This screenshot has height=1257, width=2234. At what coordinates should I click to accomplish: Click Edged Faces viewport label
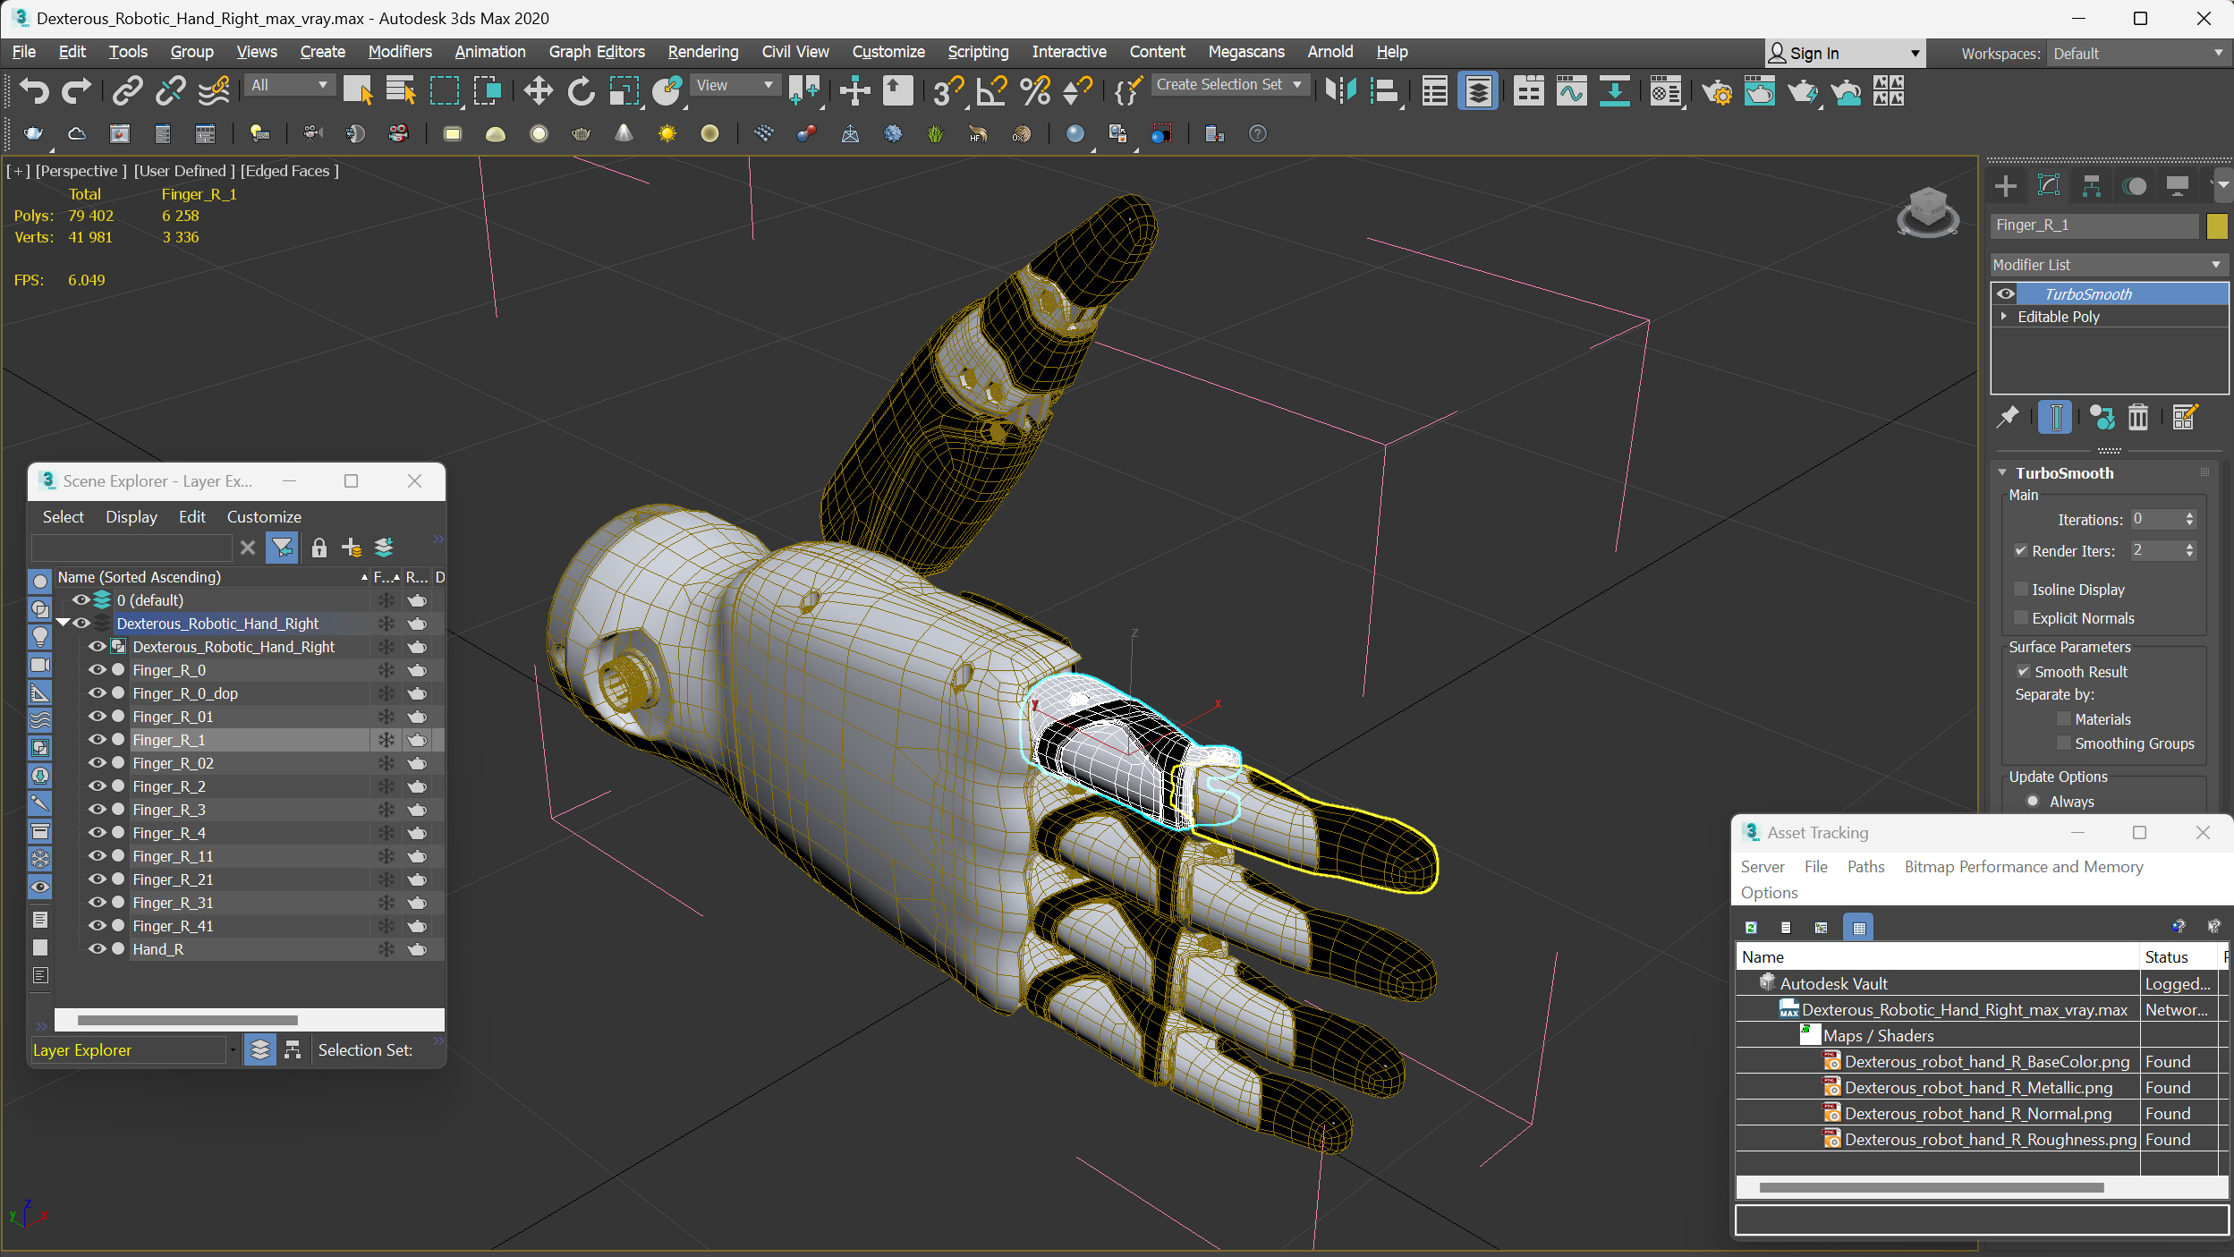coord(290,171)
